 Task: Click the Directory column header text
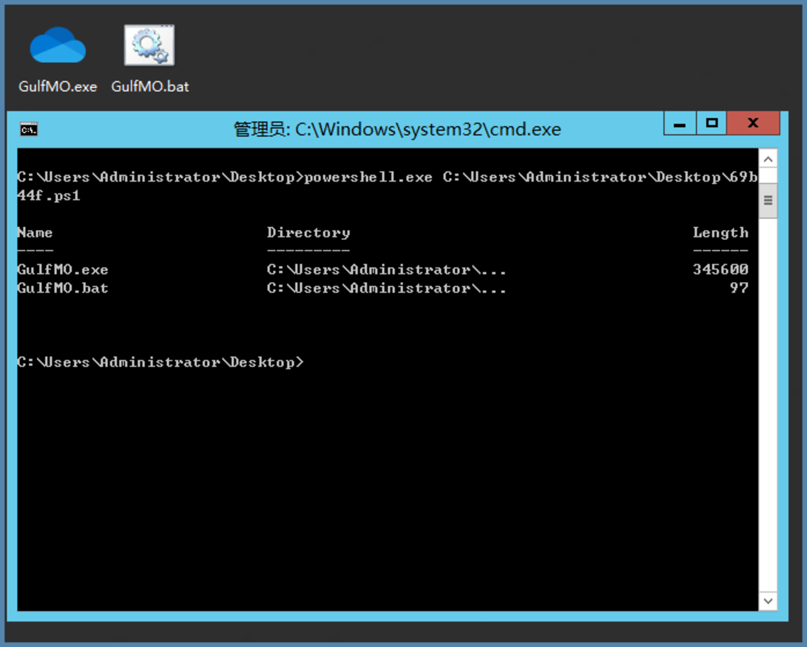(308, 233)
